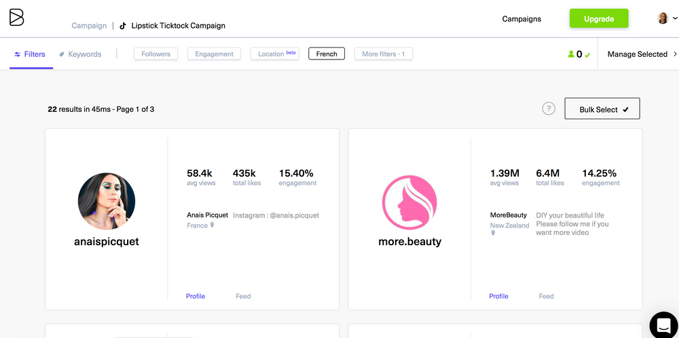Click the MoreBeauty name text
Image resolution: width=679 pixels, height=338 pixels.
click(509, 215)
